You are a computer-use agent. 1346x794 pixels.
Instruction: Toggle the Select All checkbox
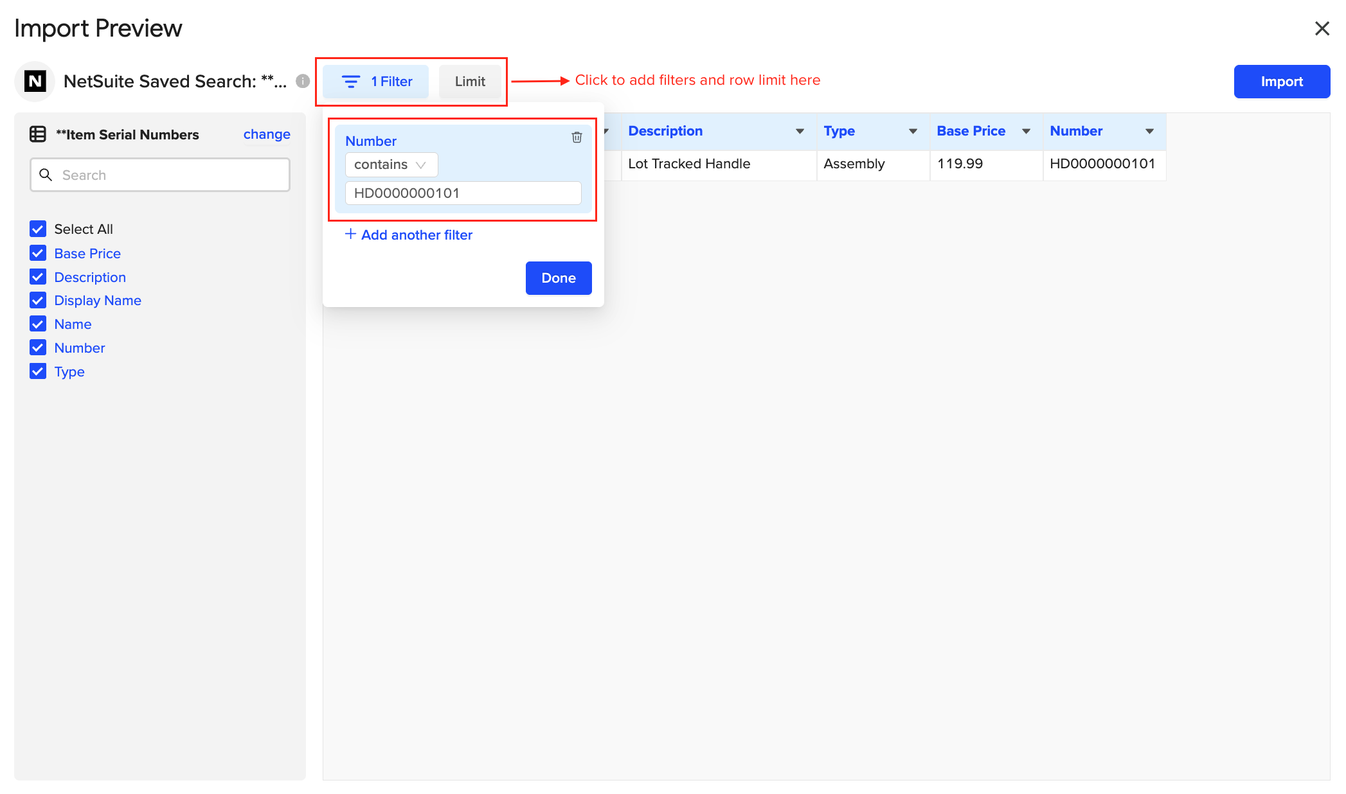click(38, 229)
